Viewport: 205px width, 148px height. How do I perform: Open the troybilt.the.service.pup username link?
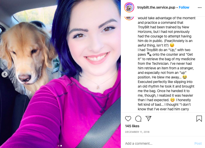(x=156, y=7)
